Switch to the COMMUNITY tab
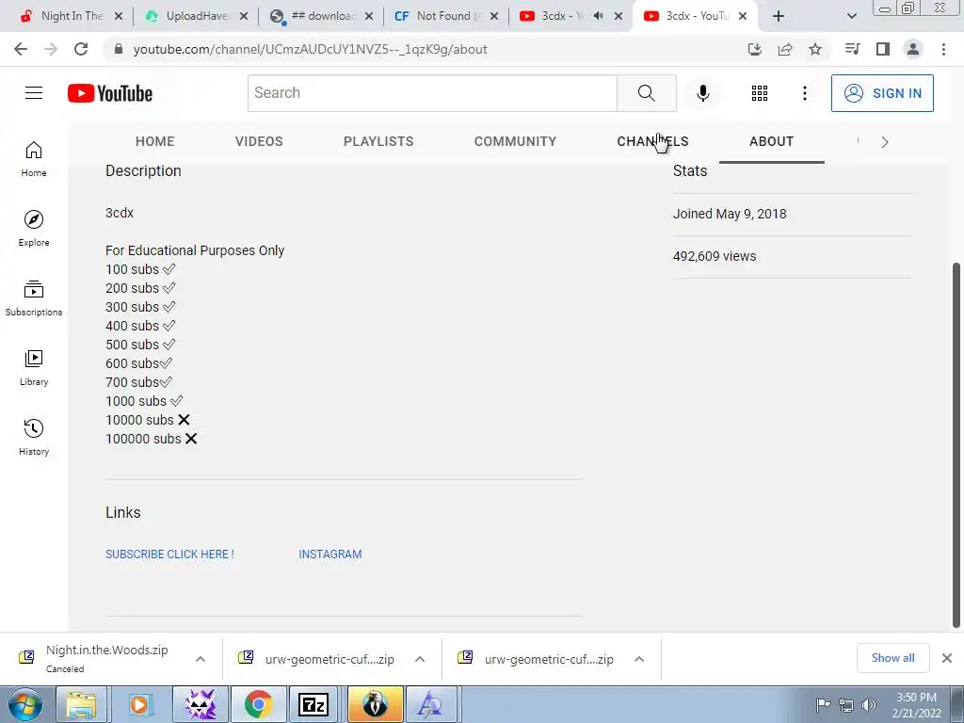 [x=515, y=141]
